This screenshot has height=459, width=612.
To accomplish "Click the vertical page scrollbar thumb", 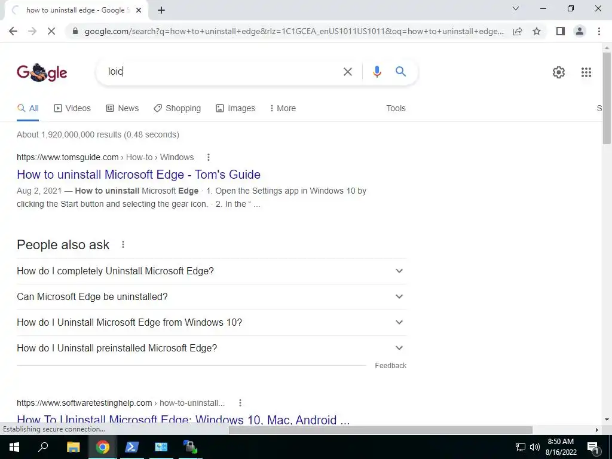I will click(x=607, y=97).
